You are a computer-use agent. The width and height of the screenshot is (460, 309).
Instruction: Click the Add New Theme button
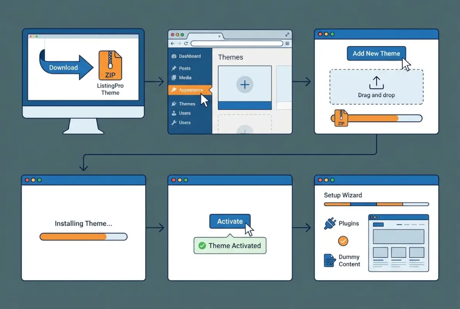pyautogui.click(x=376, y=54)
